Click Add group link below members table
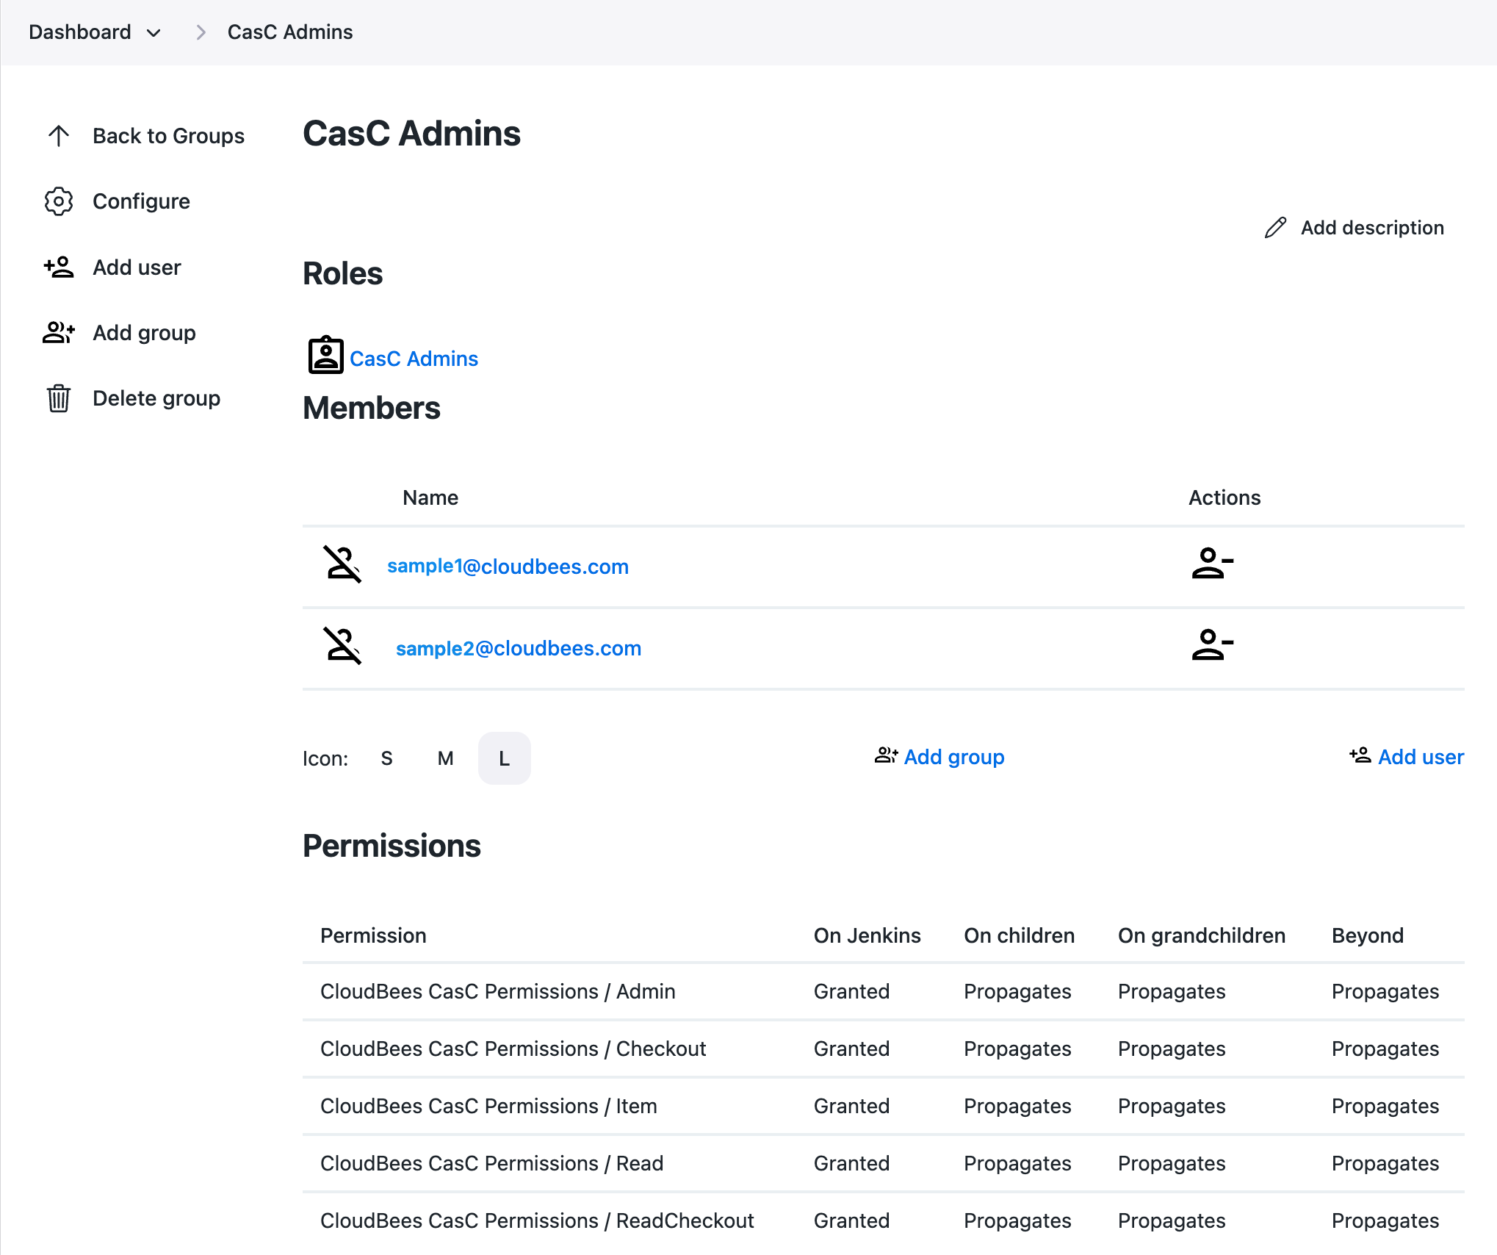The image size is (1497, 1255). pyautogui.click(x=954, y=757)
